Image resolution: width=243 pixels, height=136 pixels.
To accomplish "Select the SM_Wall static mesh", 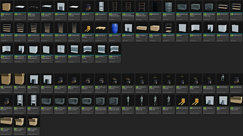I will pos(182,32).
